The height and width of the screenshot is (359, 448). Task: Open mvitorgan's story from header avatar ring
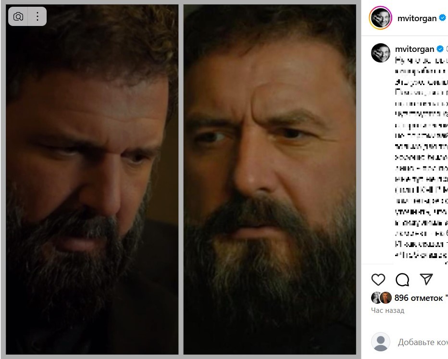pyautogui.click(x=380, y=18)
